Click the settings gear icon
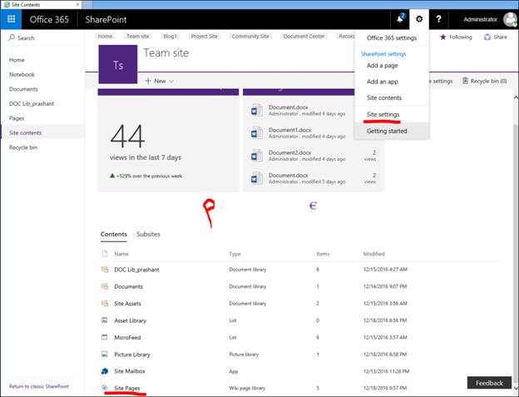This screenshot has height=397, width=519. pyautogui.click(x=419, y=18)
